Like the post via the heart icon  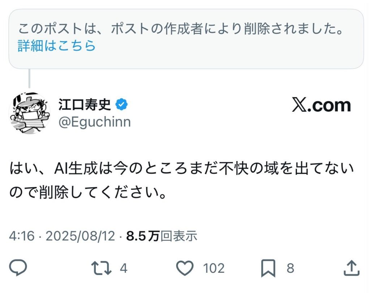[185, 268]
